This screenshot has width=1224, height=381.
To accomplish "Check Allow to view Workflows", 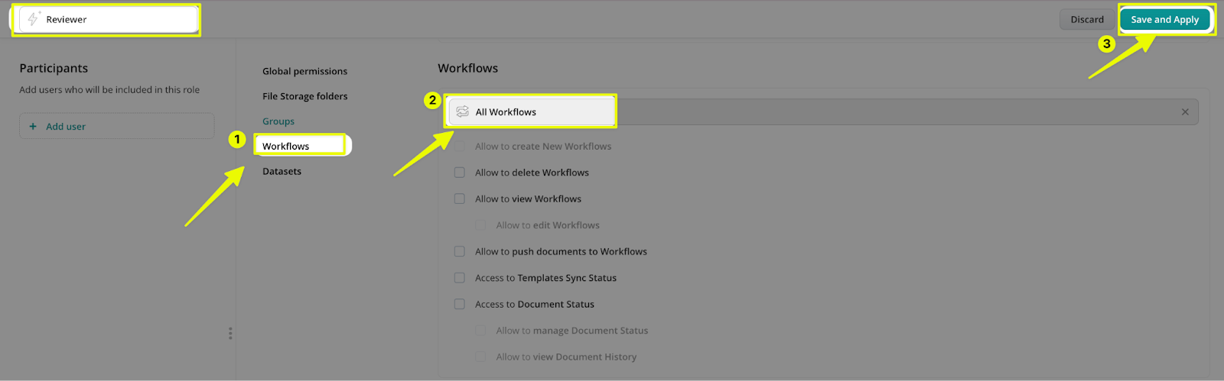I will (460, 199).
